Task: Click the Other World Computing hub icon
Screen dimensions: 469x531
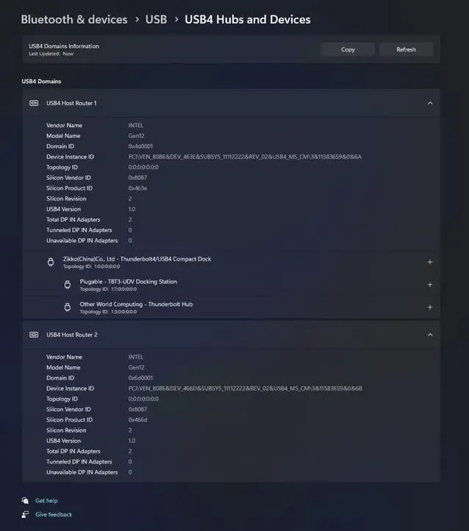Action: (67, 307)
